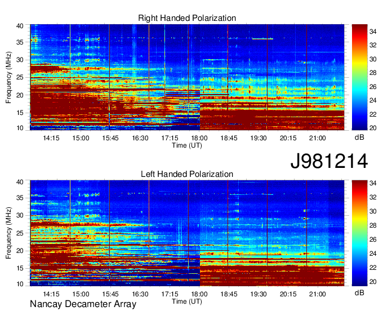Click 25 MHz tick of Right Handed plot

pos(20,77)
